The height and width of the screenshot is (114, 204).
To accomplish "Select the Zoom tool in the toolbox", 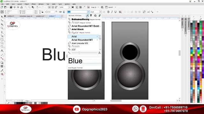I will (2, 28).
